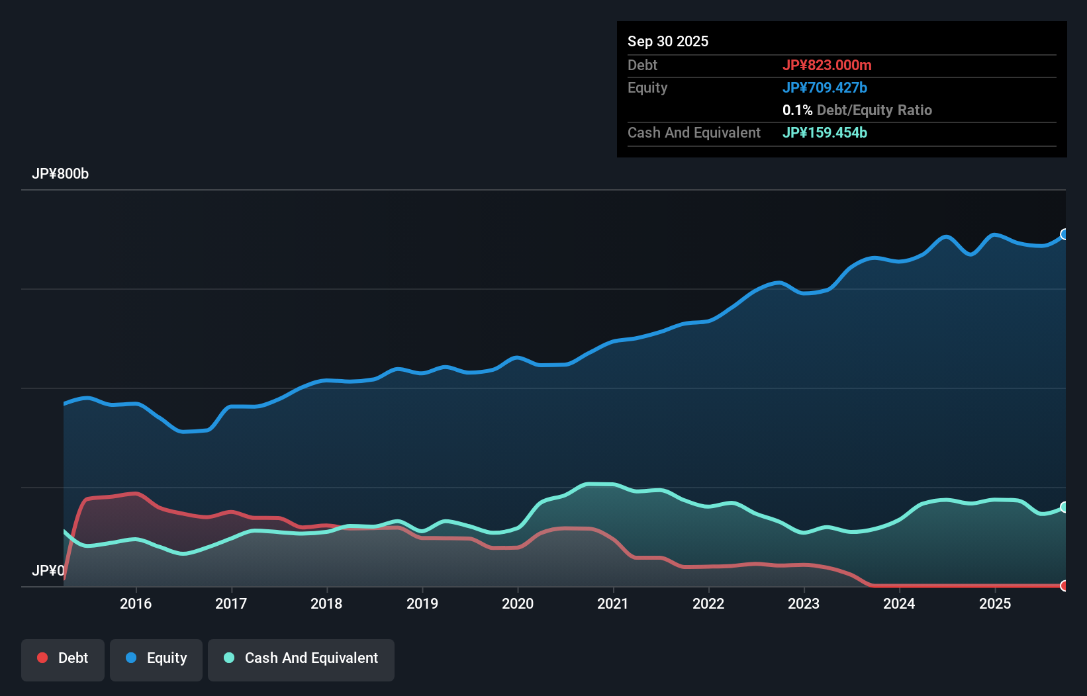Select the Debt endpoint marker on chart
The image size is (1087, 696).
(x=1065, y=586)
